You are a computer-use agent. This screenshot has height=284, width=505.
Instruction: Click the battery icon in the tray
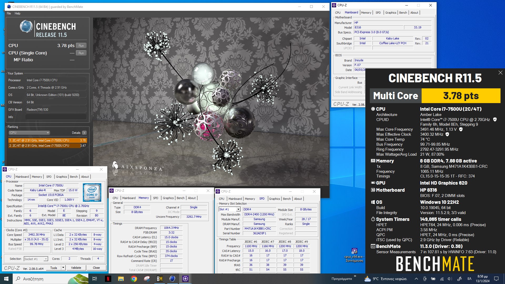(x=433, y=279)
